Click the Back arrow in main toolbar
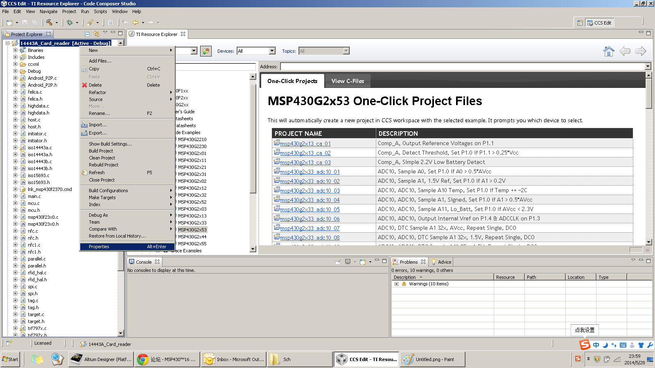The height and width of the screenshot is (368, 655). tap(136, 23)
